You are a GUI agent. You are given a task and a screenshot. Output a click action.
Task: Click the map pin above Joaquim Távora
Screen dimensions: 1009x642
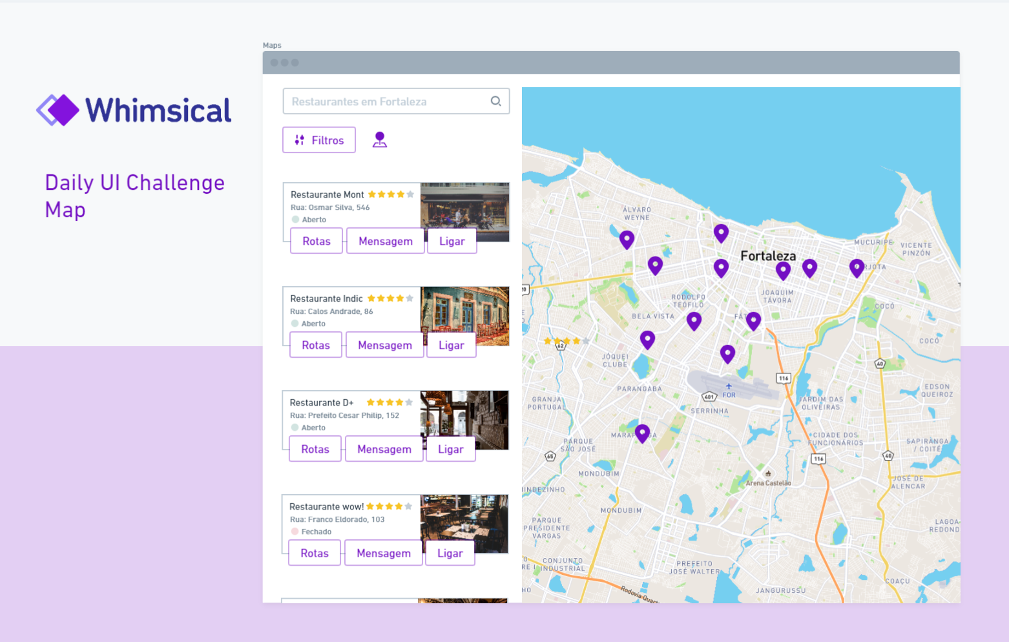click(782, 270)
